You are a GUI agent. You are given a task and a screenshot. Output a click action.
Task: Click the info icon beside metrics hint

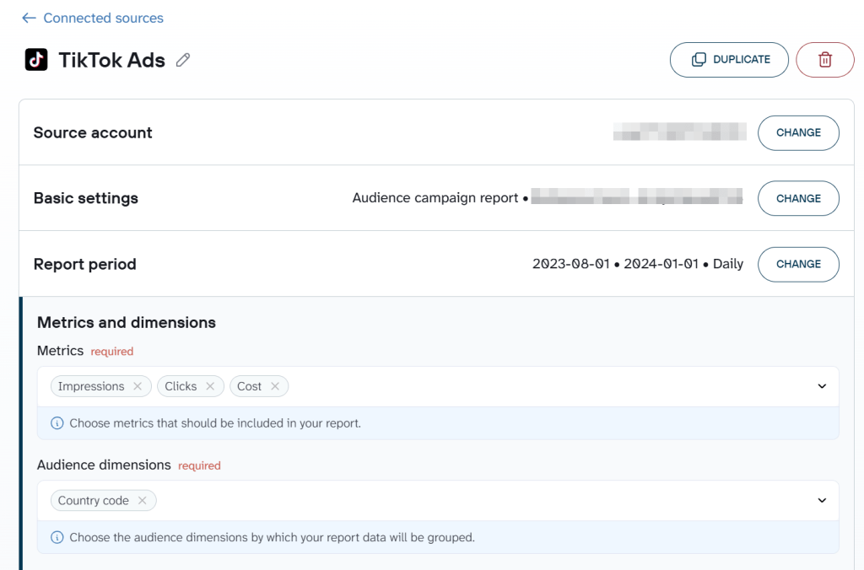[57, 423]
